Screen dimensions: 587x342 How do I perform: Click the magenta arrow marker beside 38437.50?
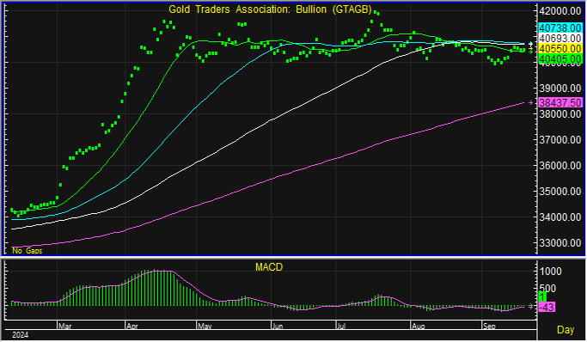[530, 102]
